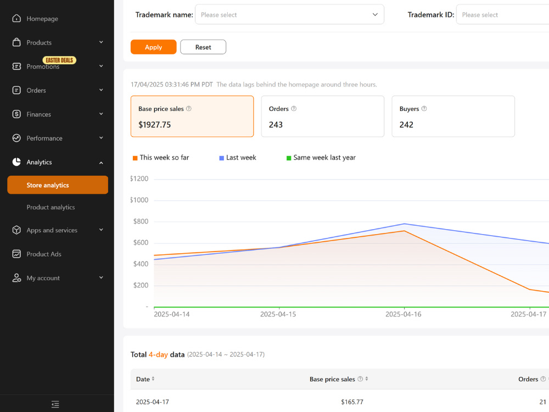This screenshot has height=412, width=549.
Task: Click the Analytics pie chart icon
Action: coord(16,162)
